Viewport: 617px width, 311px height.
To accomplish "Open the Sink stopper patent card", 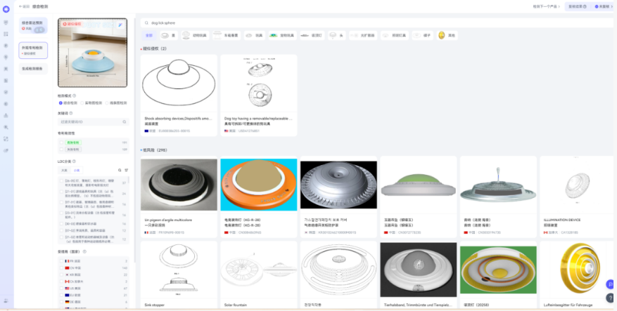I will (179, 275).
